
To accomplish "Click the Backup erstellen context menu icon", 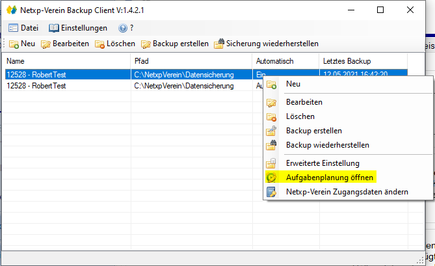I will (271, 131).
